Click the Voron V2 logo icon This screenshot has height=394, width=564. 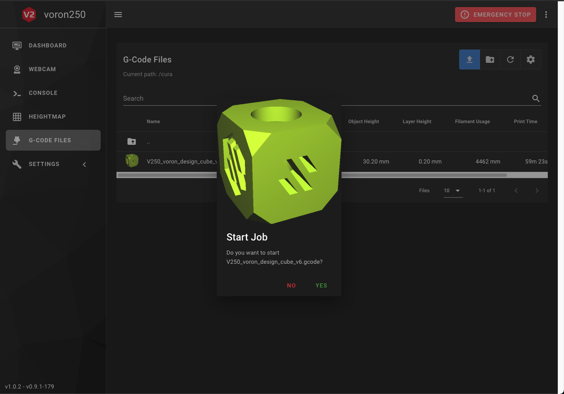pyautogui.click(x=29, y=15)
